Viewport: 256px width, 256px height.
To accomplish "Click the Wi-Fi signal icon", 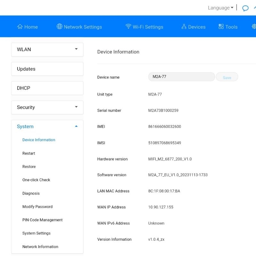I will click(x=128, y=27).
